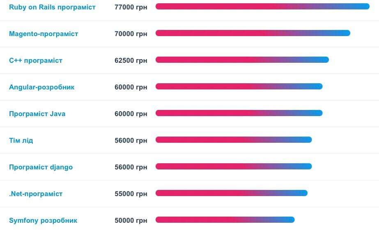
Task: Click the Програміст django salary bar
Action: coord(234,167)
